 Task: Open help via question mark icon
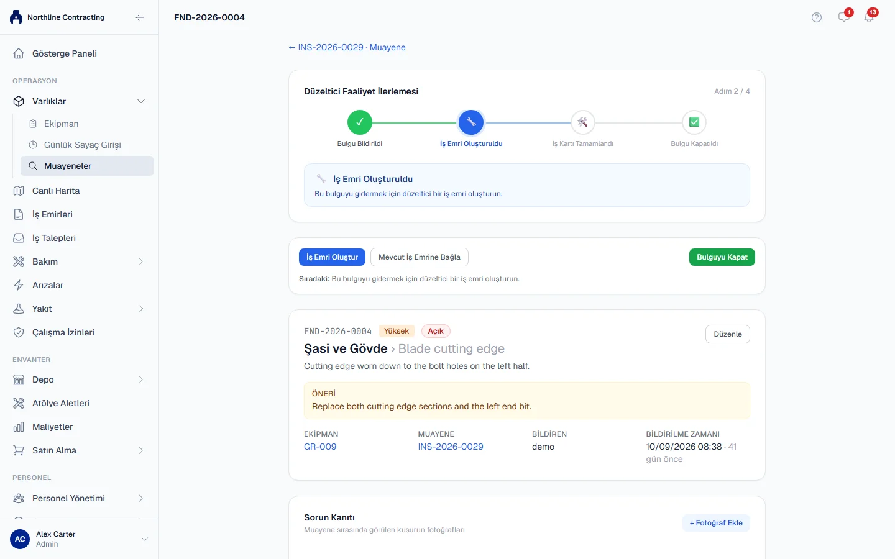(x=817, y=17)
